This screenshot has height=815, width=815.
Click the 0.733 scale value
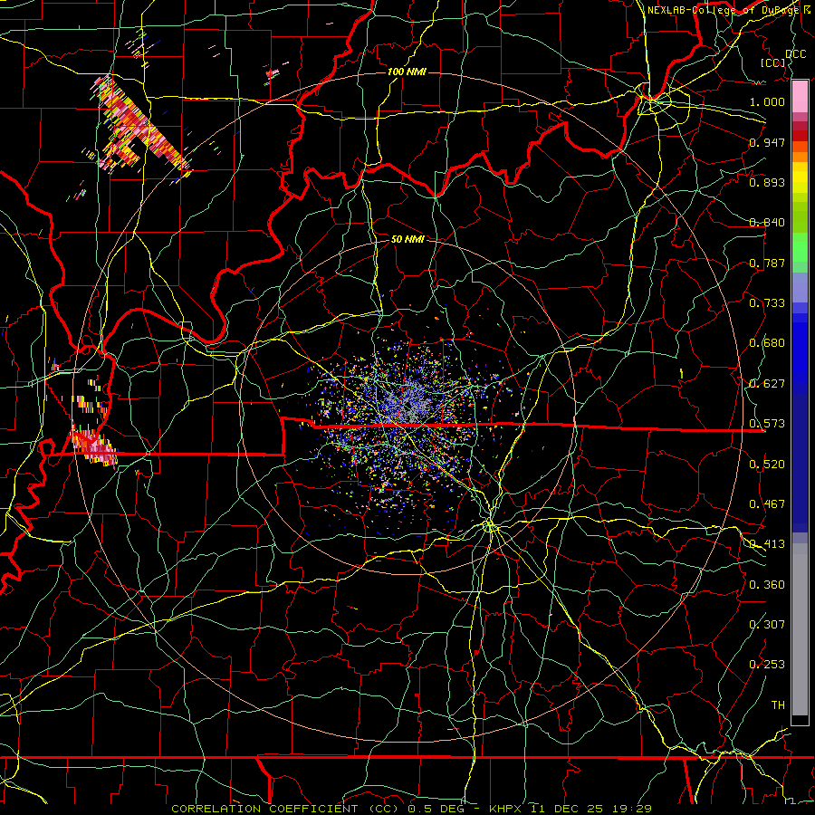[x=767, y=303]
